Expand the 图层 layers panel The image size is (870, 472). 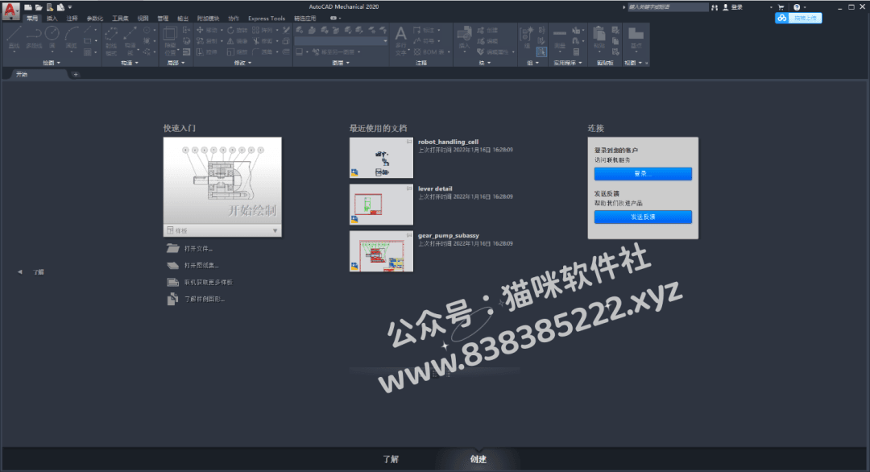341,63
